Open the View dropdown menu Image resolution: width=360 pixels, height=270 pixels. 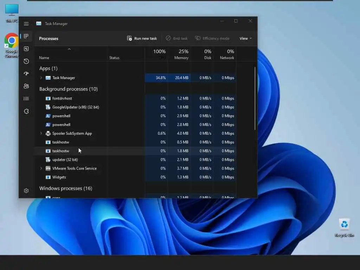pyautogui.click(x=245, y=38)
